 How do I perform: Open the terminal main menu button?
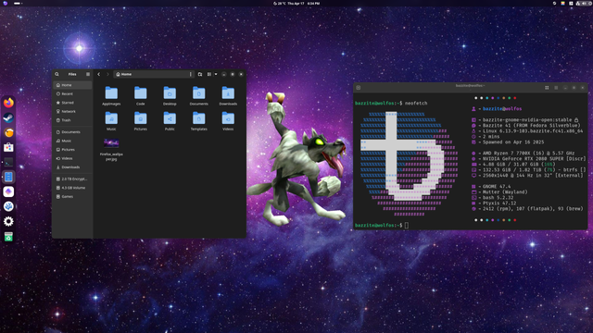556,88
